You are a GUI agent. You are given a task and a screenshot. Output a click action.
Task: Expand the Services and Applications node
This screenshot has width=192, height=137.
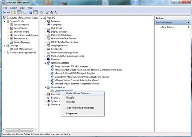pos(4,53)
